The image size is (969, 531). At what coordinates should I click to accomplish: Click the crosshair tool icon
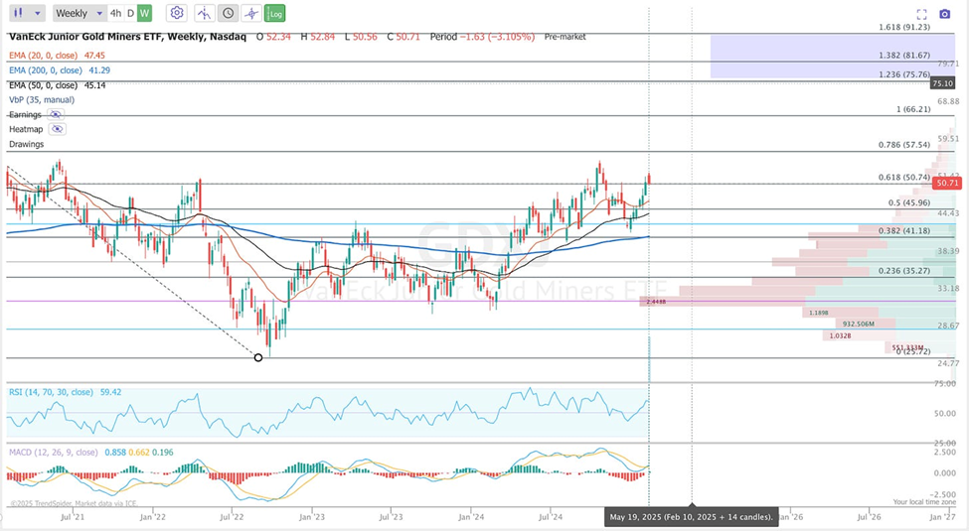click(x=251, y=13)
